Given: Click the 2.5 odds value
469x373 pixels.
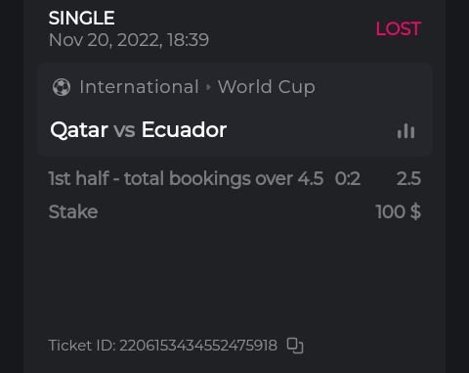Looking at the screenshot, I should (x=408, y=179).
